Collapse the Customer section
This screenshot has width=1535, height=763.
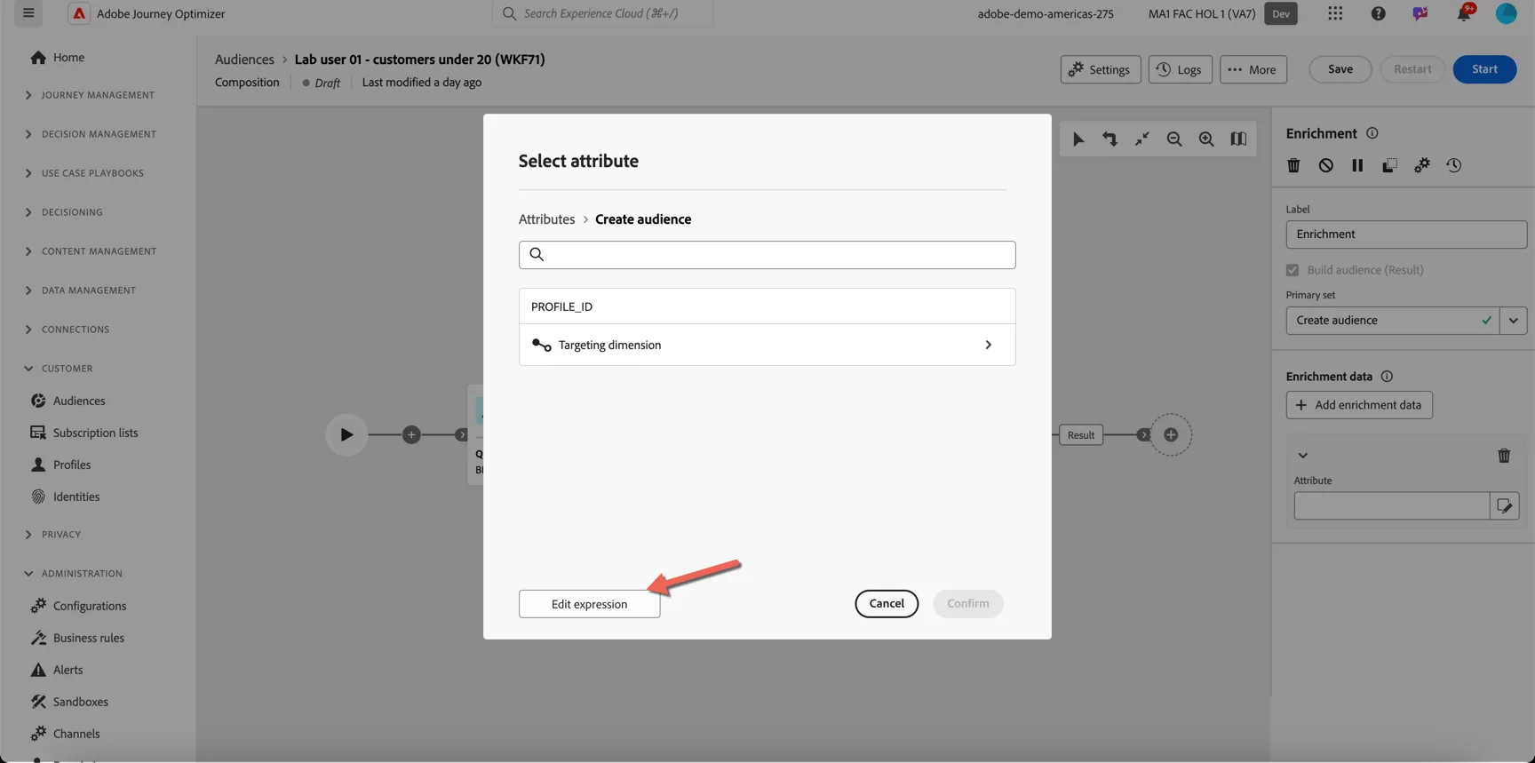coord(58,369)
